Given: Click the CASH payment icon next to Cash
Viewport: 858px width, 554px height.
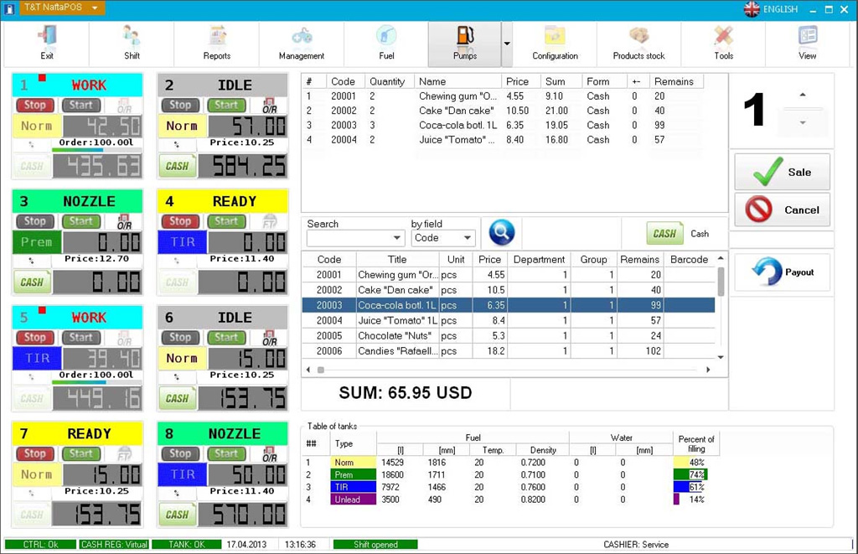Looking at the screenshot, I should pos(664,234).
